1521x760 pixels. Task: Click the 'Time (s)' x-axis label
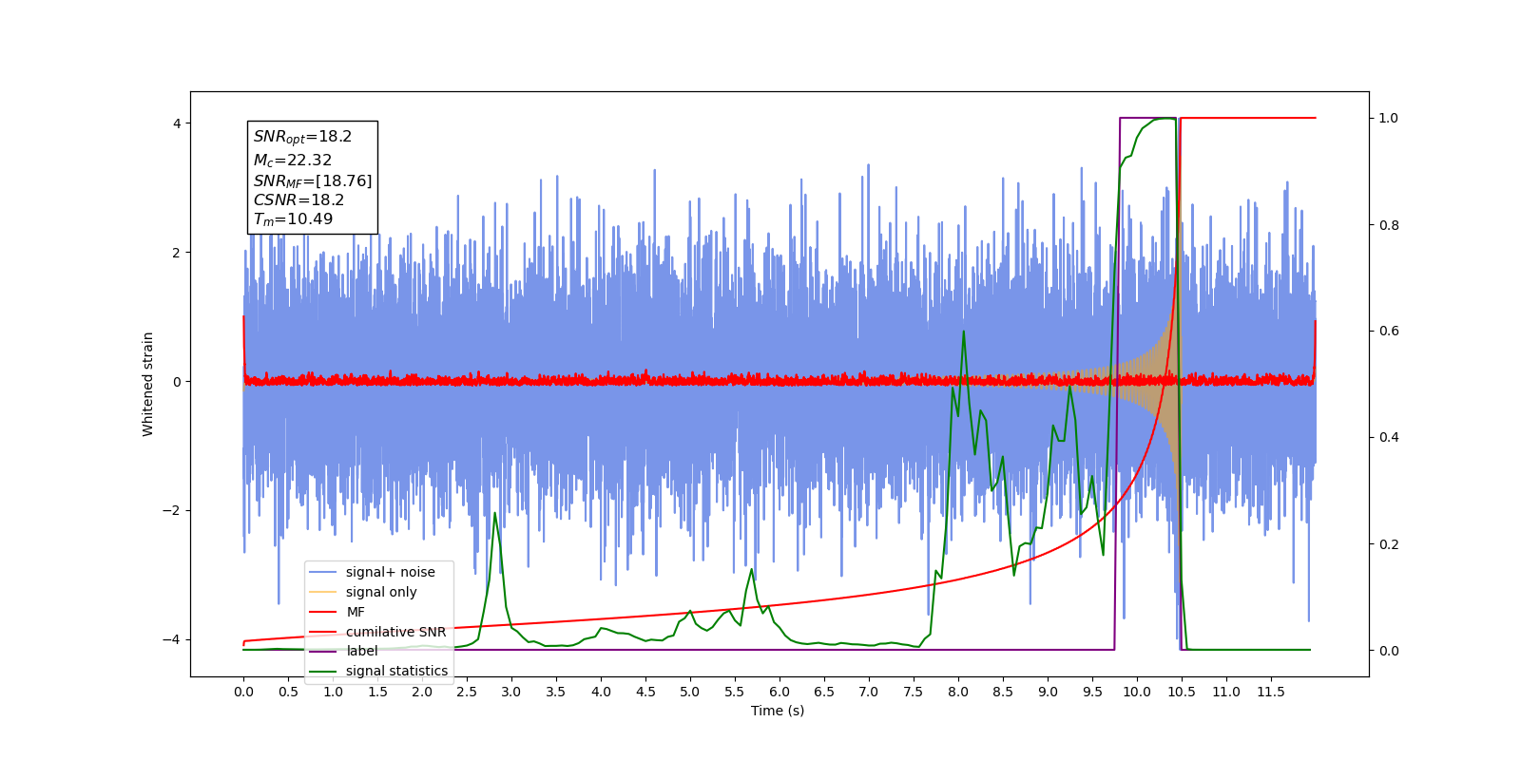point(778,711)
